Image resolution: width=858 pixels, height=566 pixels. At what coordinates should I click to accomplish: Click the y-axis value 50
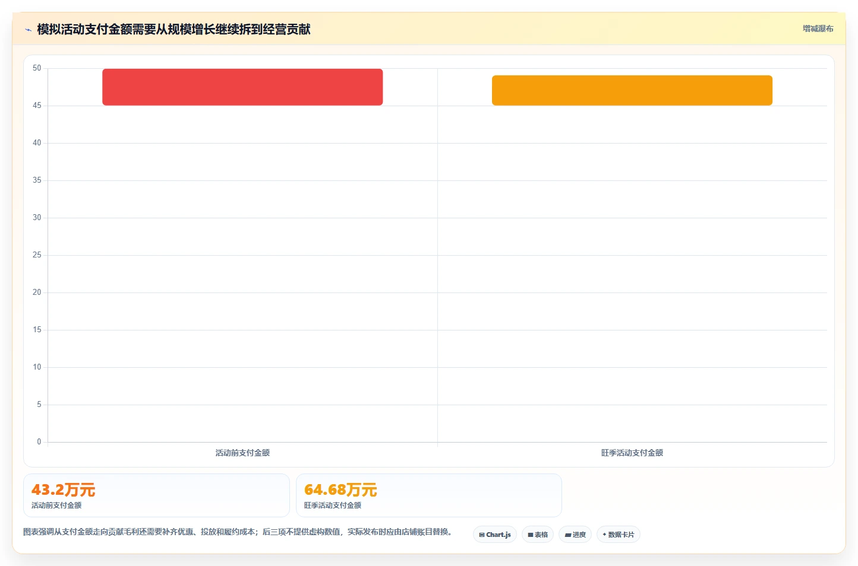click(x=37, y=68)
